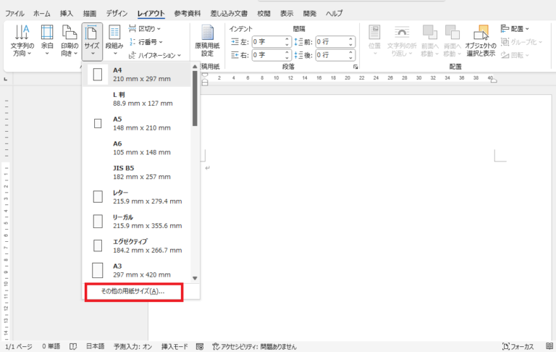Click the macro recording status icon
The image size is (556, 352).
click(200, 347)
